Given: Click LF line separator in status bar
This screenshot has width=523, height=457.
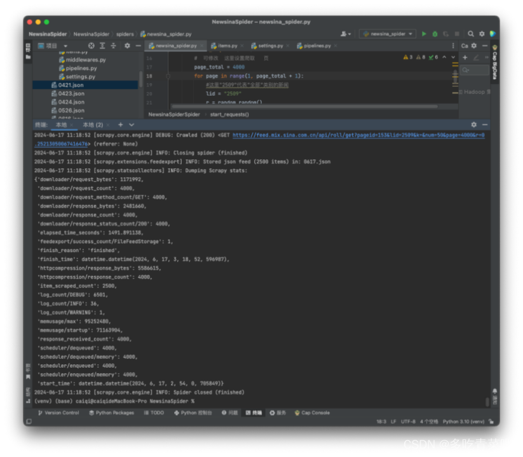Looking at the screenshot, I should 393,421.
